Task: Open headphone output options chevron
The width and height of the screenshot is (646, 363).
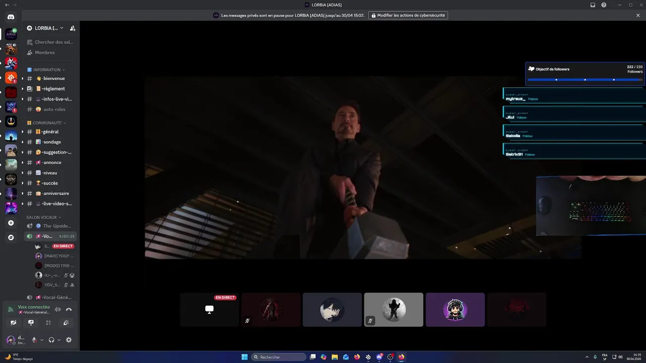Action: pos(59,340)
